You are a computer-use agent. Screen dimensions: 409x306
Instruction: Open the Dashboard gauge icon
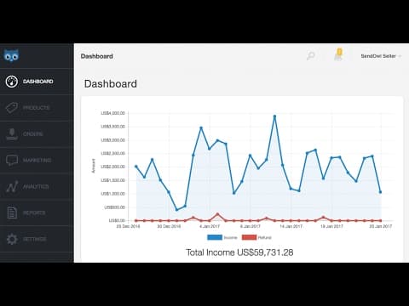pos(12,82)
